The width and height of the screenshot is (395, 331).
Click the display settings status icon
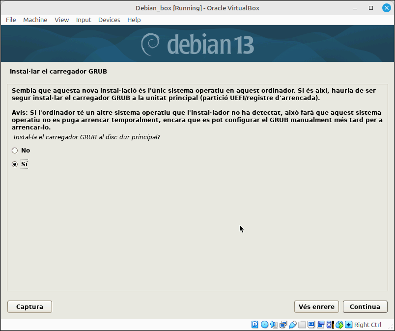311,325
